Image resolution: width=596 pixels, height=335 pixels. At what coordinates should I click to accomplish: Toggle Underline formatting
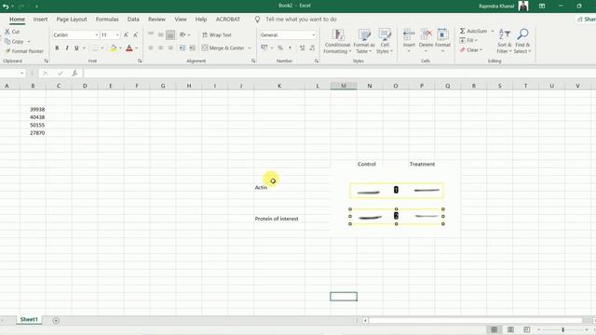[76, 48]
